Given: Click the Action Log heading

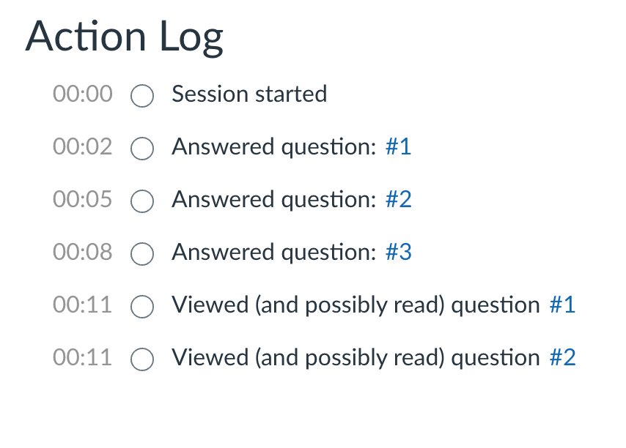Looking at the screenshot, I should [x=125, y=36].
